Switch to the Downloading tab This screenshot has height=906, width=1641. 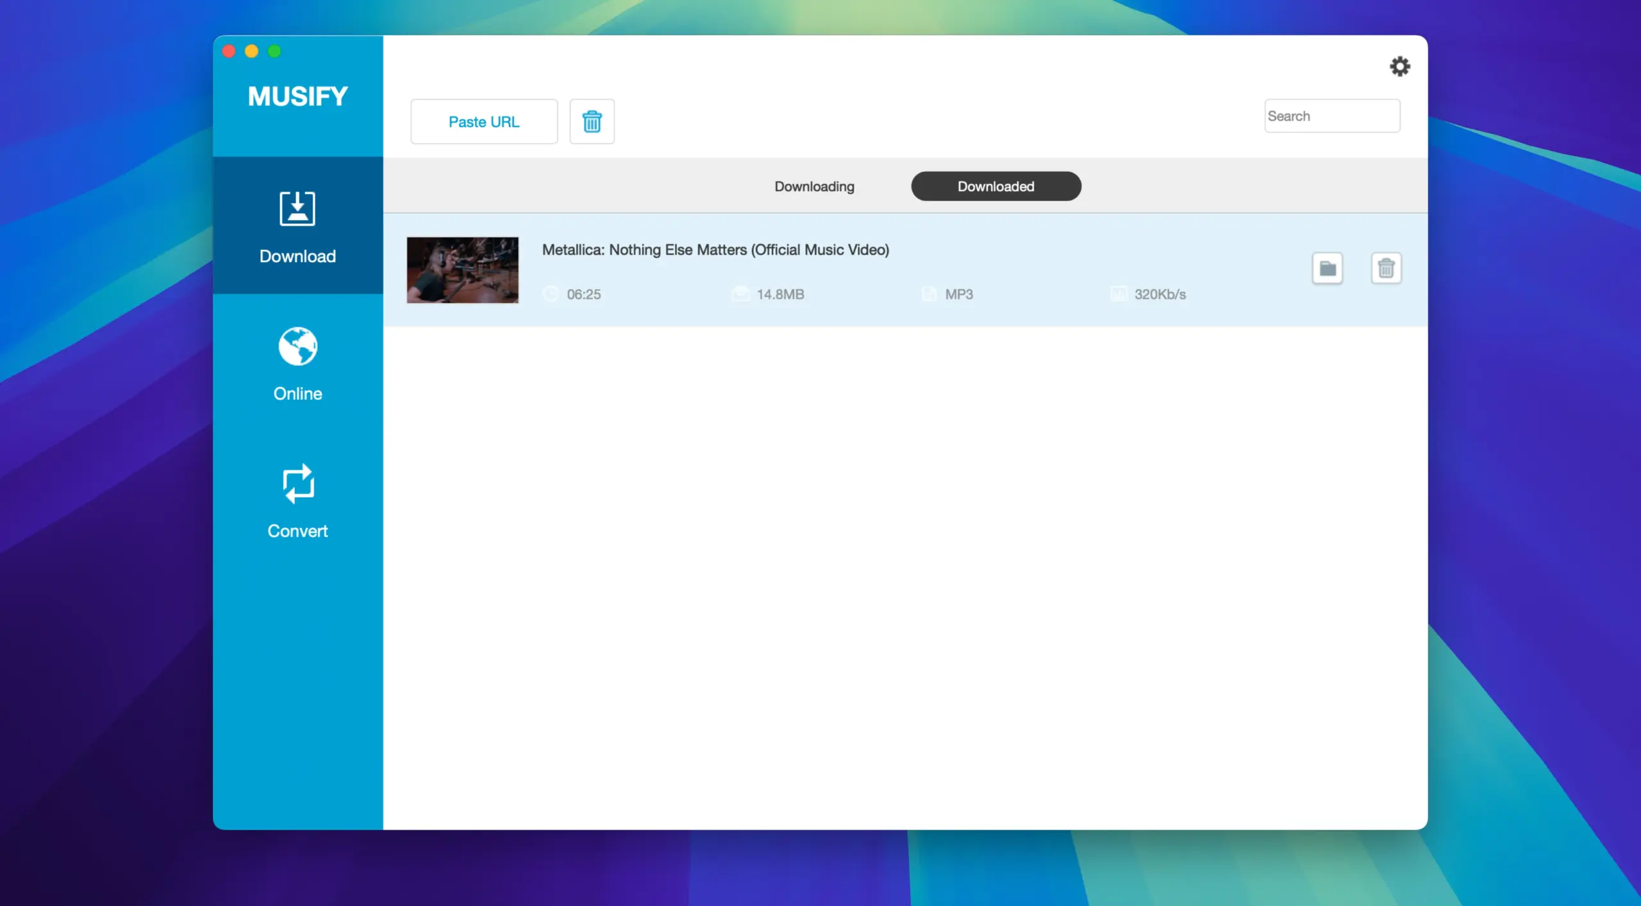[814, 186]
